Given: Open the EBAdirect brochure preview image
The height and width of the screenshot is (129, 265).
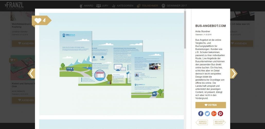Looking at the screenshot, I should (x=112, y=64).
